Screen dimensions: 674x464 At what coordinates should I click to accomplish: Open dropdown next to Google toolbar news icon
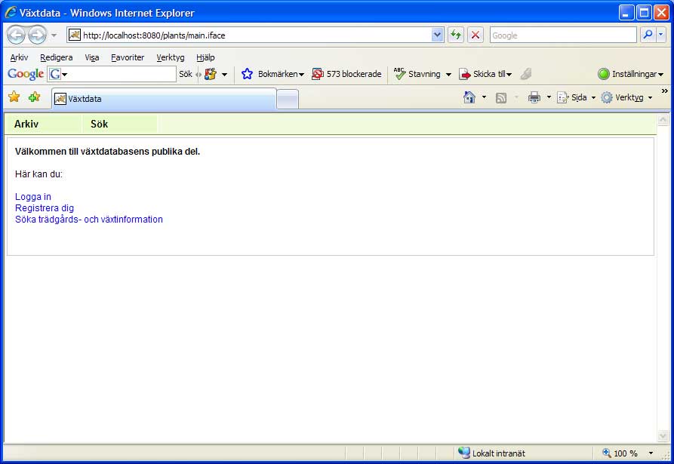point(224,75)
